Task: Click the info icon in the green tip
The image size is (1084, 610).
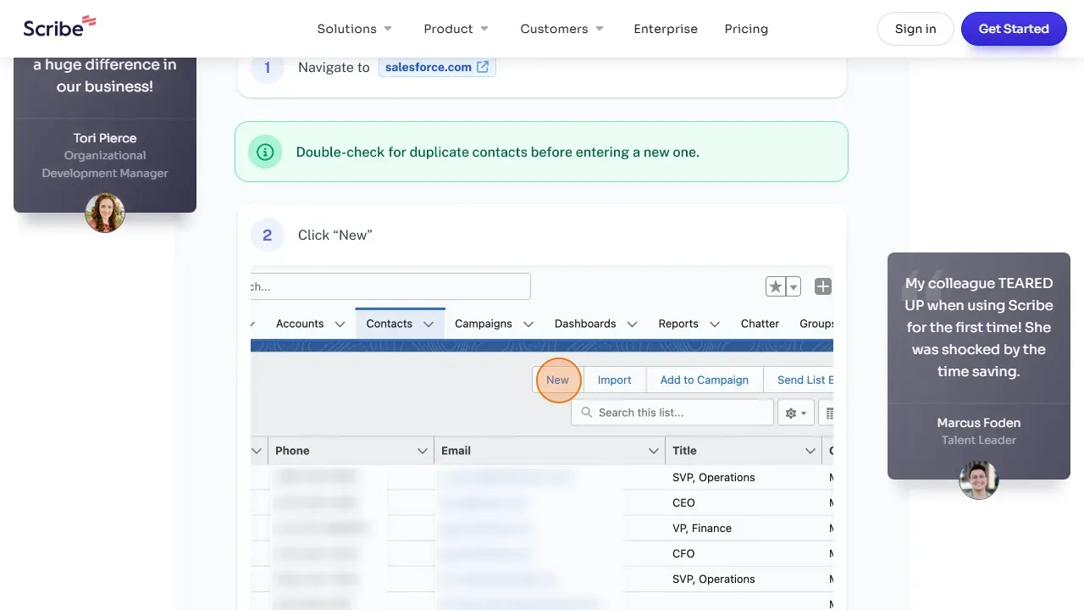Action: (x=265, y=152)
